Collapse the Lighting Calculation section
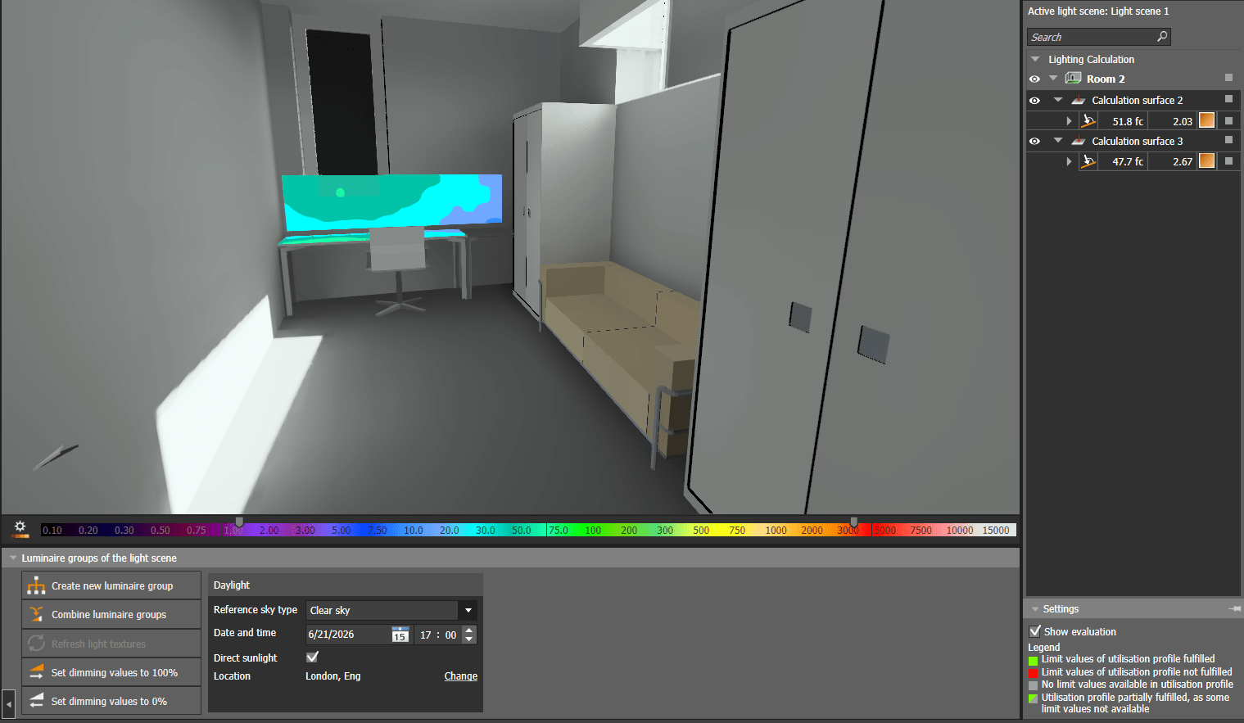The width and height of the screenshot is (1244, 723). (1035, 59)
